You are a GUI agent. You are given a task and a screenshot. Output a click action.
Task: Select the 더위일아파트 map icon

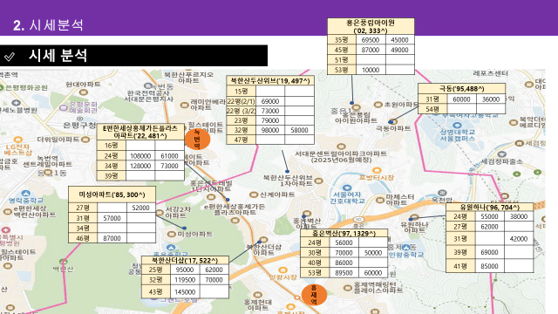[85, 140]
